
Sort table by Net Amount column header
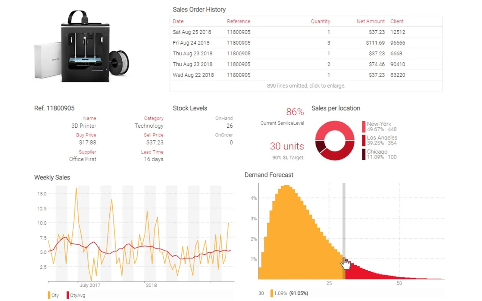pos(371,21)
